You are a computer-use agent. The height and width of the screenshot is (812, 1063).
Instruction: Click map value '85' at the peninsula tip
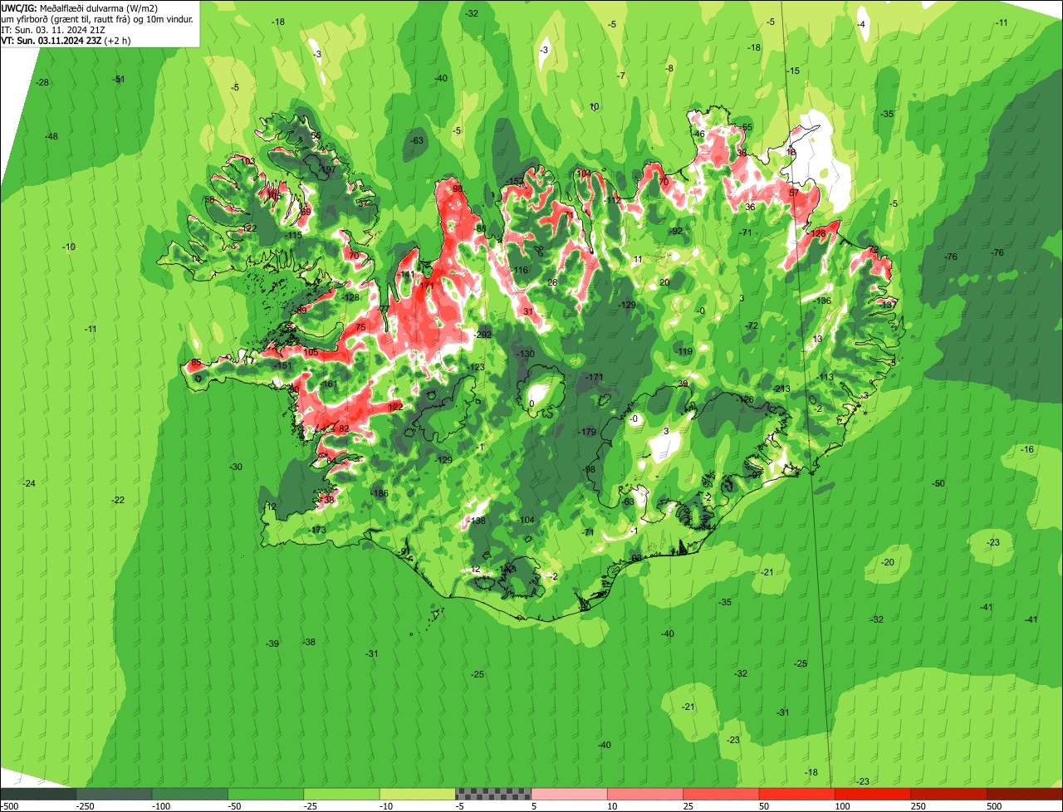[196, 363]
